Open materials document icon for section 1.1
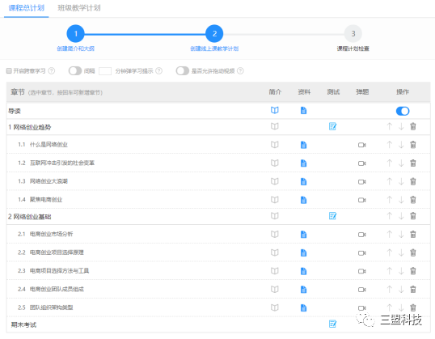435x339 pixels. click(x=303, y=145)
